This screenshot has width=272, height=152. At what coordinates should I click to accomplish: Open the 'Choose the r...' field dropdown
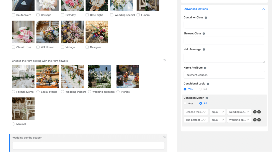coord(196,112)
